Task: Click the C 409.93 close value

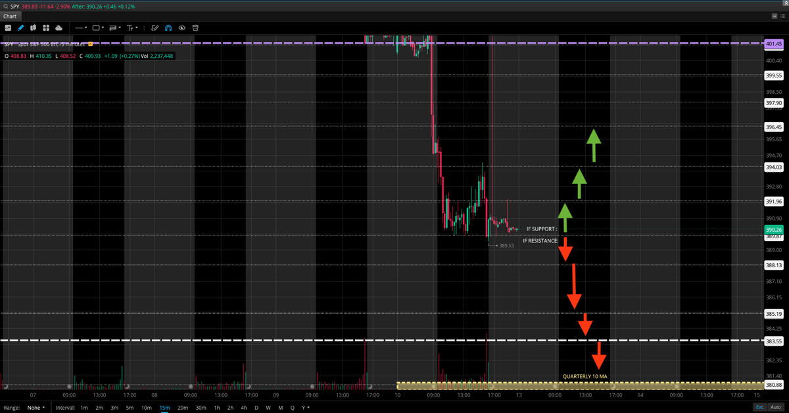Action: [x=91, y=56]
